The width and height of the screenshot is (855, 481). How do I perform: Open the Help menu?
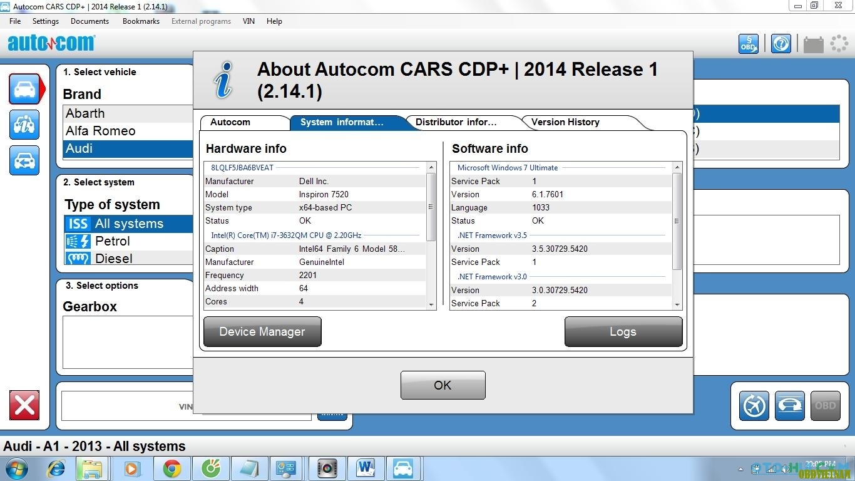pos(274,21)
